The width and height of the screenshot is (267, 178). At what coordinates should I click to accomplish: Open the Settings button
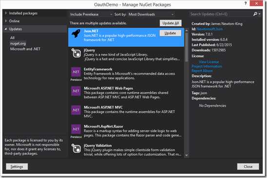[17, 167]
